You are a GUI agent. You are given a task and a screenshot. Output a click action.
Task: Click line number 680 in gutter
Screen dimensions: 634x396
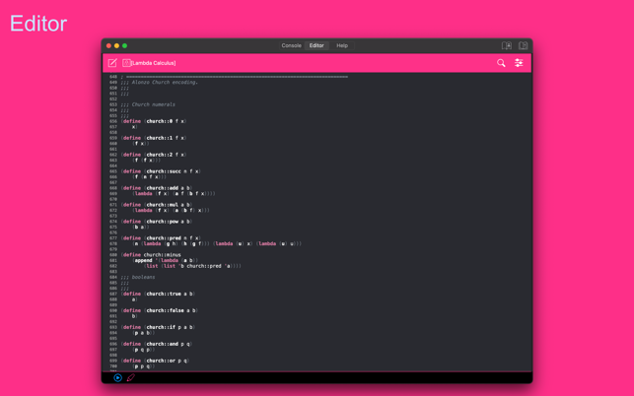(x=113, y=255)
